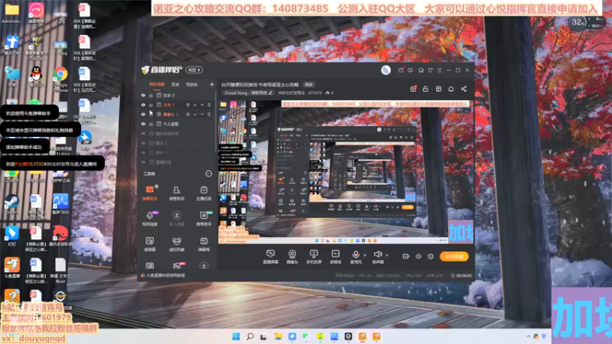Open the PK tool in toolbox

(177, 266)
